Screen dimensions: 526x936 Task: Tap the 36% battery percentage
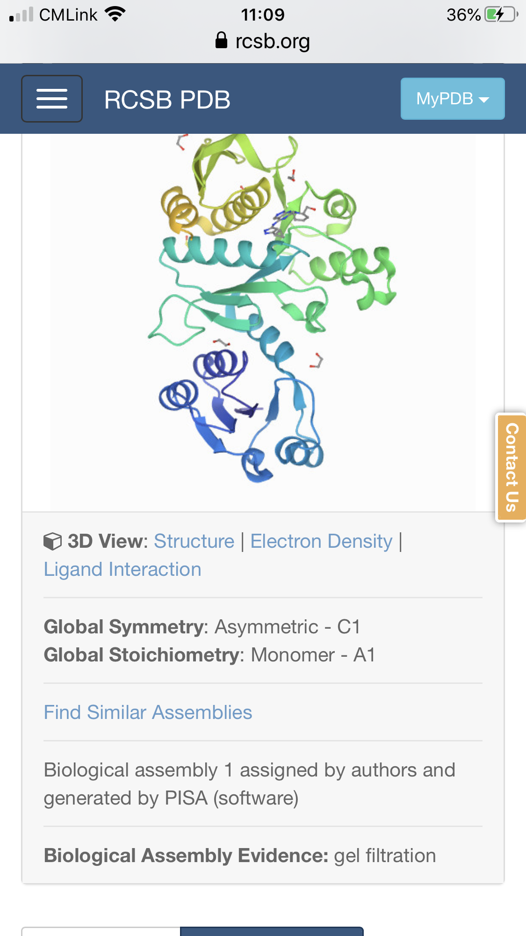pos(462,15)
